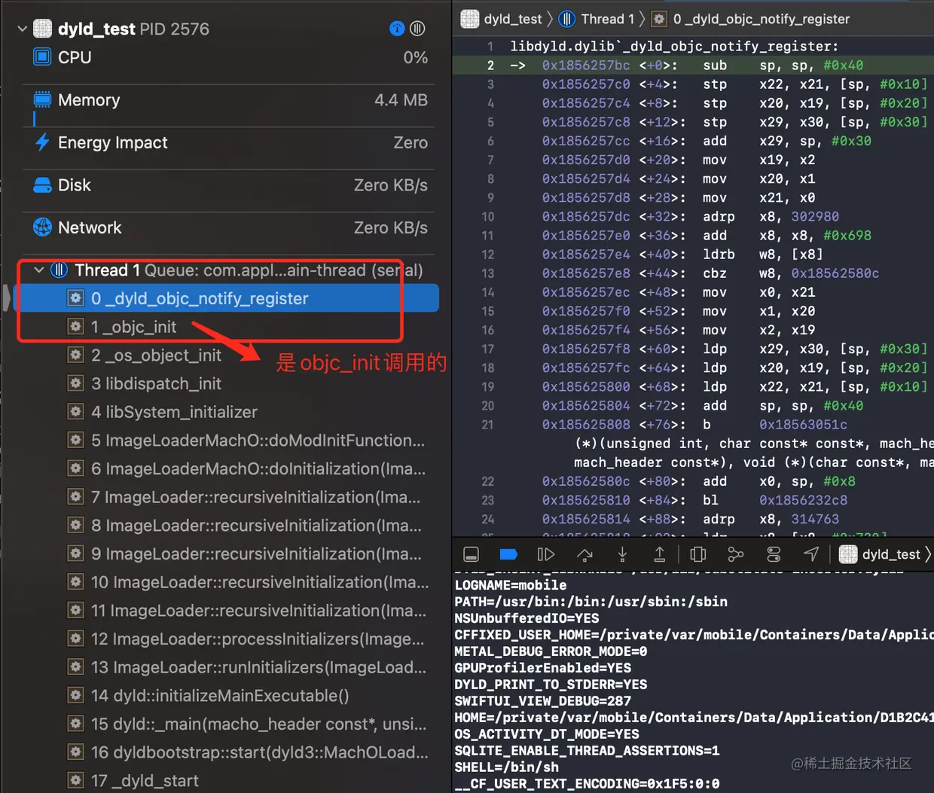Click frame gear icon for frame 9
934x793 pixels.
(76, 554)
